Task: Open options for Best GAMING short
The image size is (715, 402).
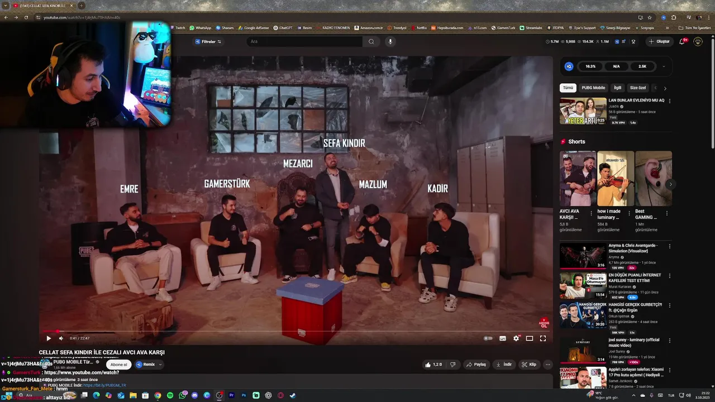Action: coord(667,213)
